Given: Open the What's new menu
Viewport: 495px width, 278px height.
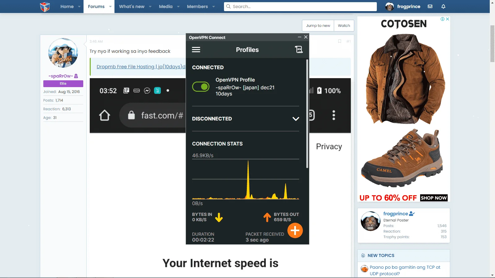Looking at the screenshot, I should tap(132, 6).
